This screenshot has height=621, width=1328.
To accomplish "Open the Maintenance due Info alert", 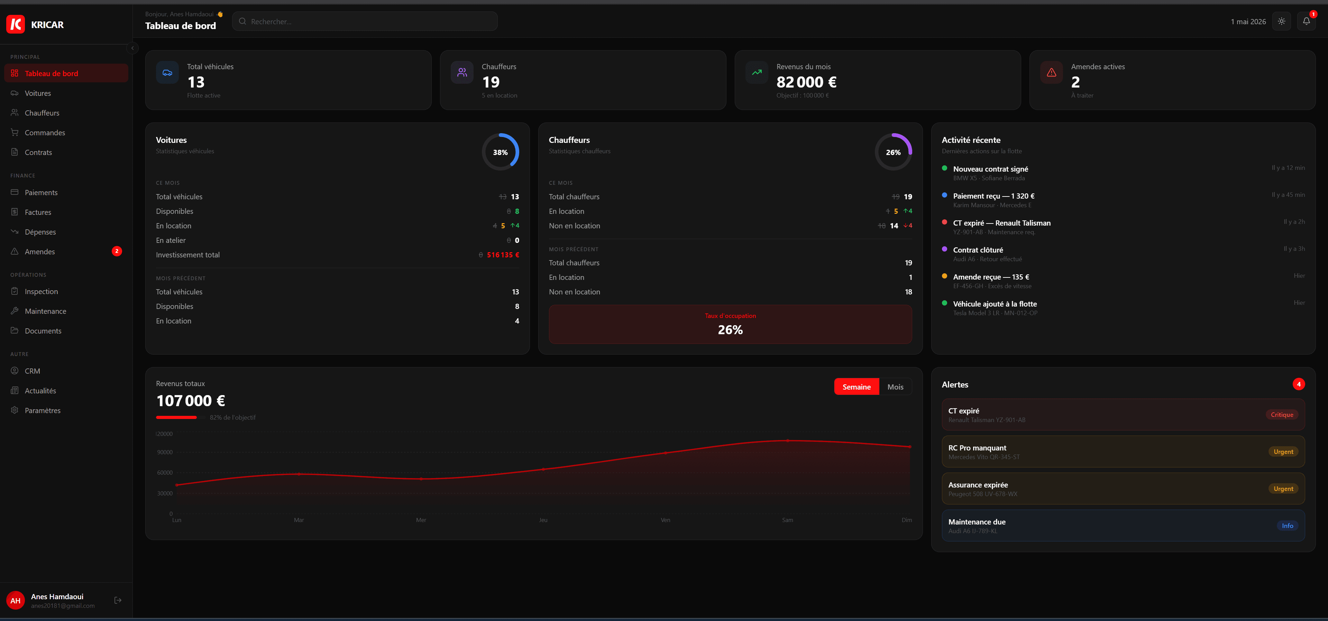I will pos(1123,526).
